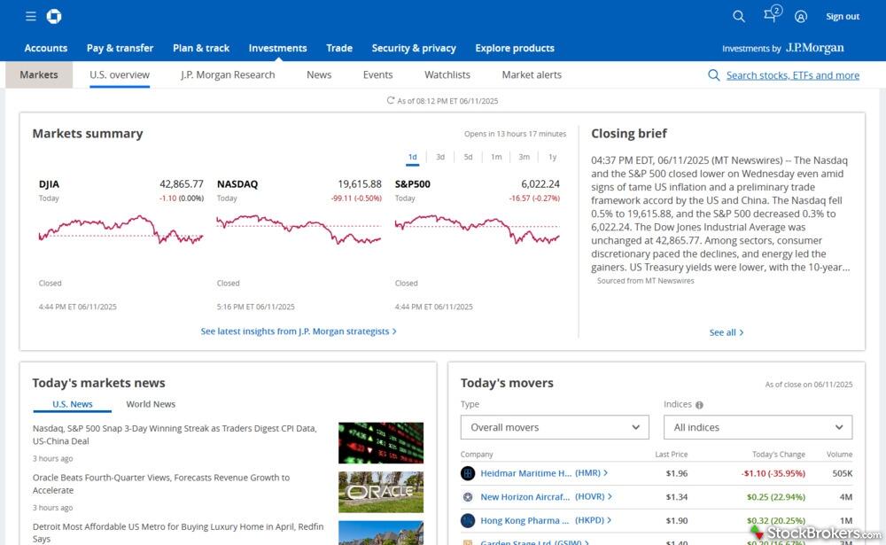The image size is (886, 545).
Task: Open the Watchlists tab
Action: tap(447, 74)
